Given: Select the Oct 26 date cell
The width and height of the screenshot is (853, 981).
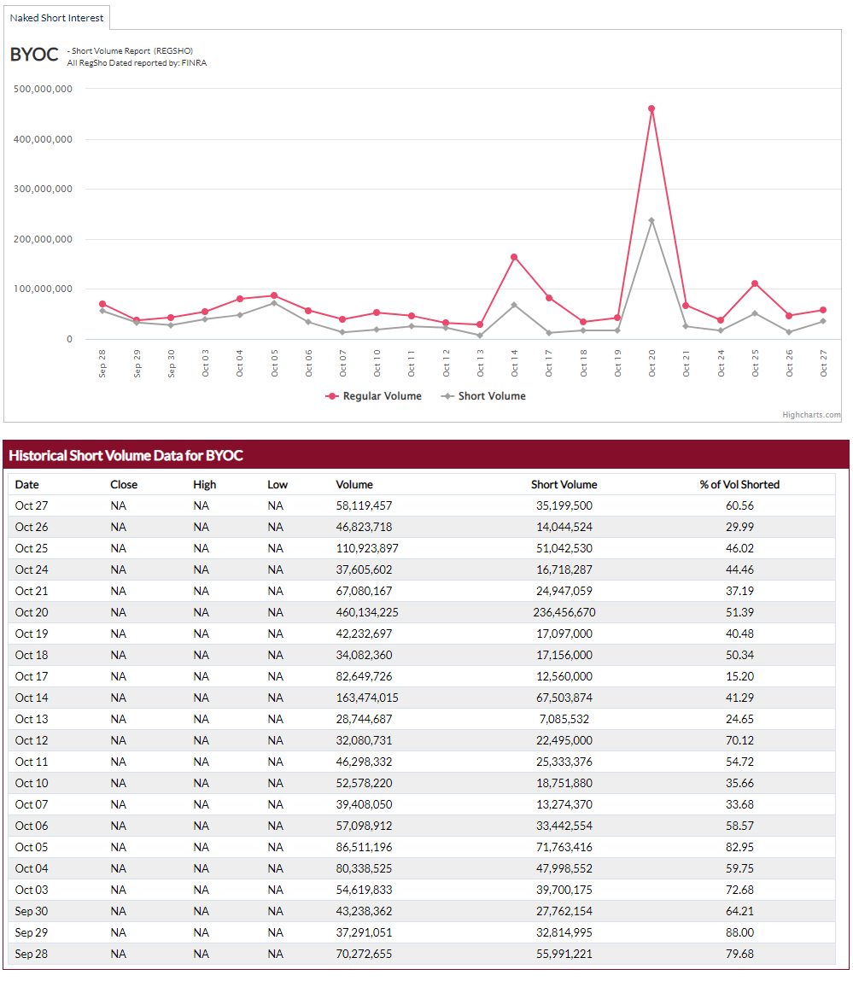Looking at the screenshot, I should click(32, 527).
